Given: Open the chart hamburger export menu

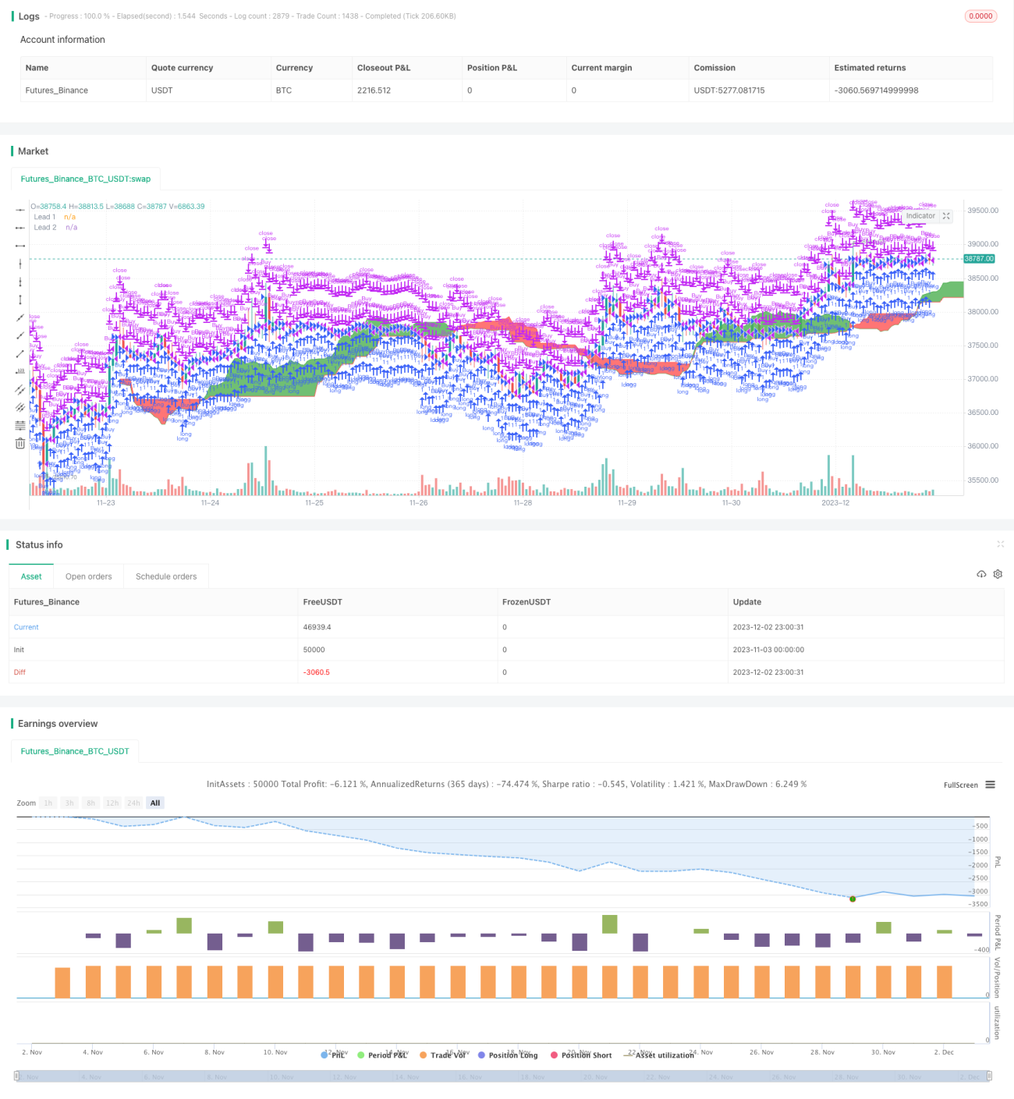Looking at the screenshot, I should pos(991,785).
